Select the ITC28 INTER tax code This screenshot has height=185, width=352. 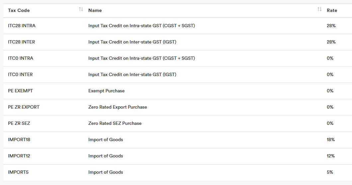click(21, 42)
